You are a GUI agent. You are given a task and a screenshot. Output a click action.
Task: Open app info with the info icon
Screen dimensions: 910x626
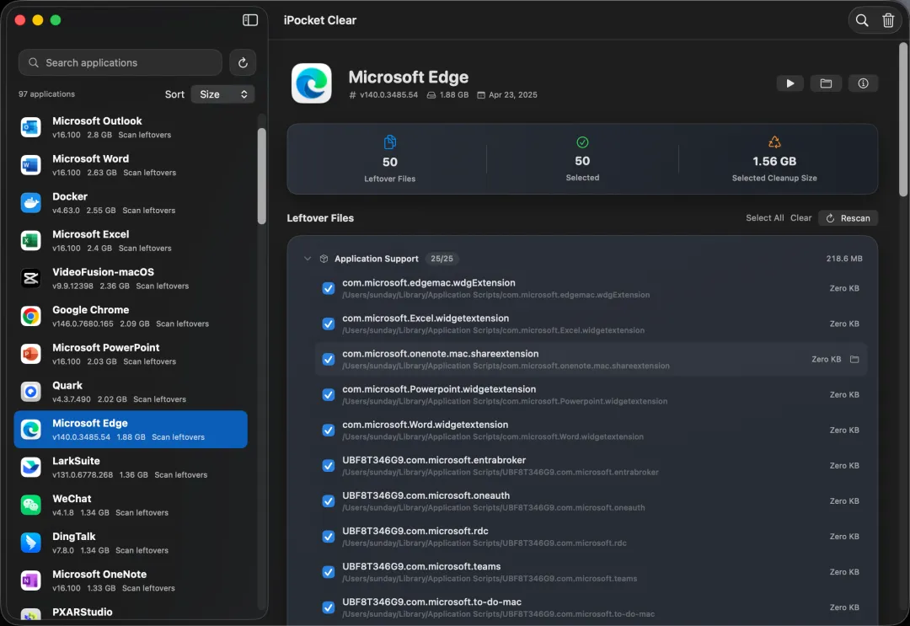tap(863, 83)
